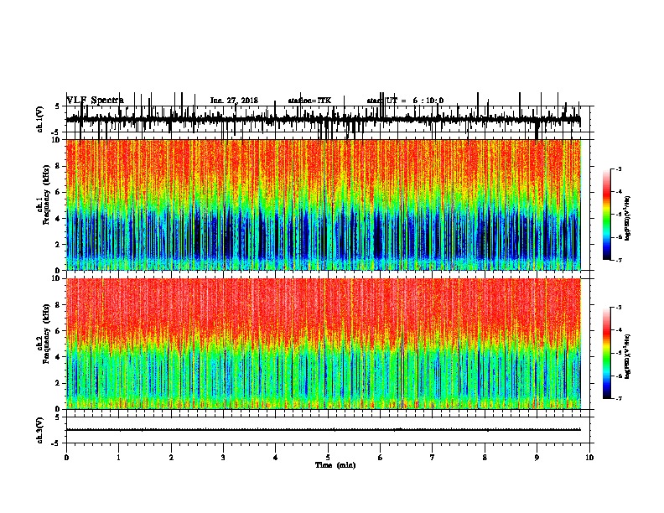Click the ch.1 spectrogram color scale bar
The width and height of the screenshot is (664, 513).
click(x=607, y=214)
